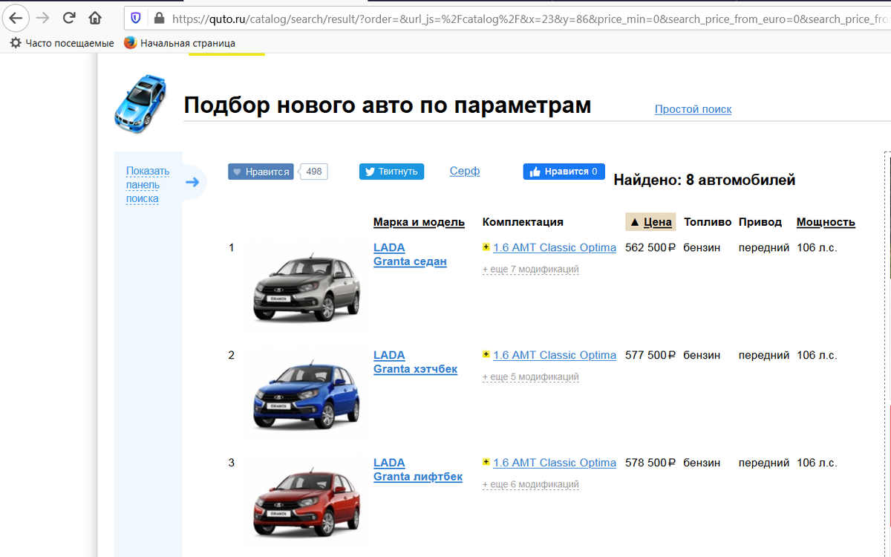This screenshot has height=557, width=891.
Task: Expand еще 6 модификаций
Action: pos(530,484)
